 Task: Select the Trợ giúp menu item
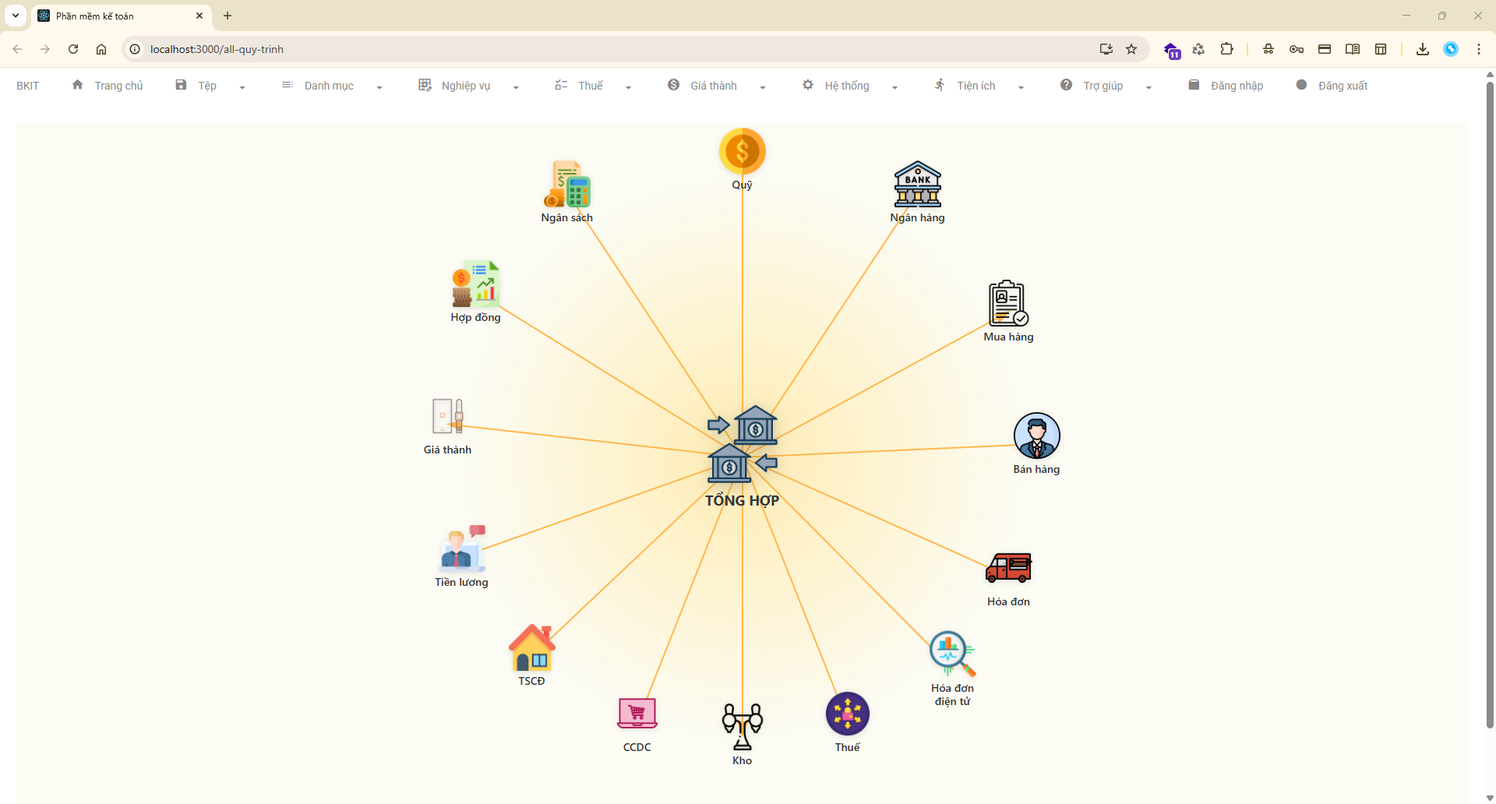coord(1104,86)
